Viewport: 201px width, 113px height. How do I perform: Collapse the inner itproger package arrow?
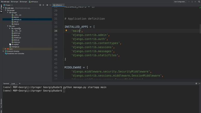pyautogui.click(x=8, y=13)
